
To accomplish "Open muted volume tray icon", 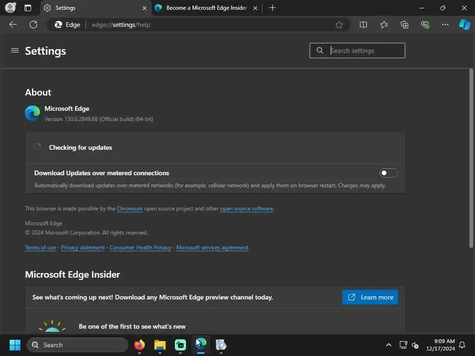I will tap(415, 345).
